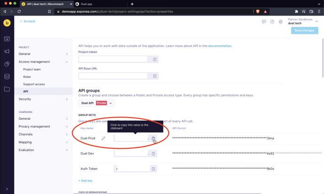
Task: Collapse the Access management section
Action: 43,62
